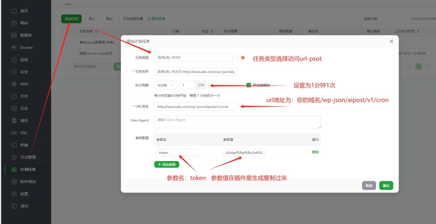Click the orange help icon beside 任务类型
The height and width of the screenshot is (224, 436).
pos(243,57)
